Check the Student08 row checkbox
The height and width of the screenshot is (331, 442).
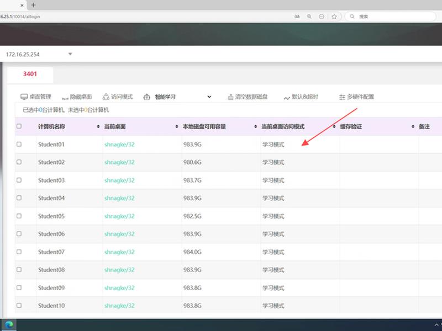click(x=19, y=270)
